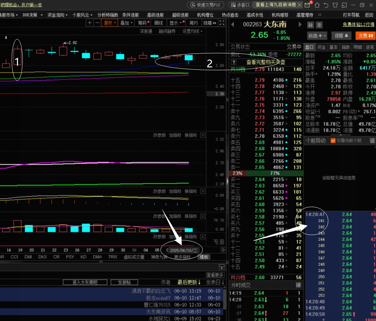Set an alert with 提醒 button
The height and width of the screenshot is (321, 376).
(x=341, y=36)
